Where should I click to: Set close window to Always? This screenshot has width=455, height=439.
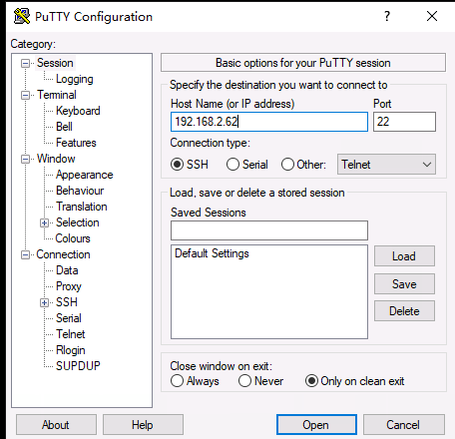(177, 381)
